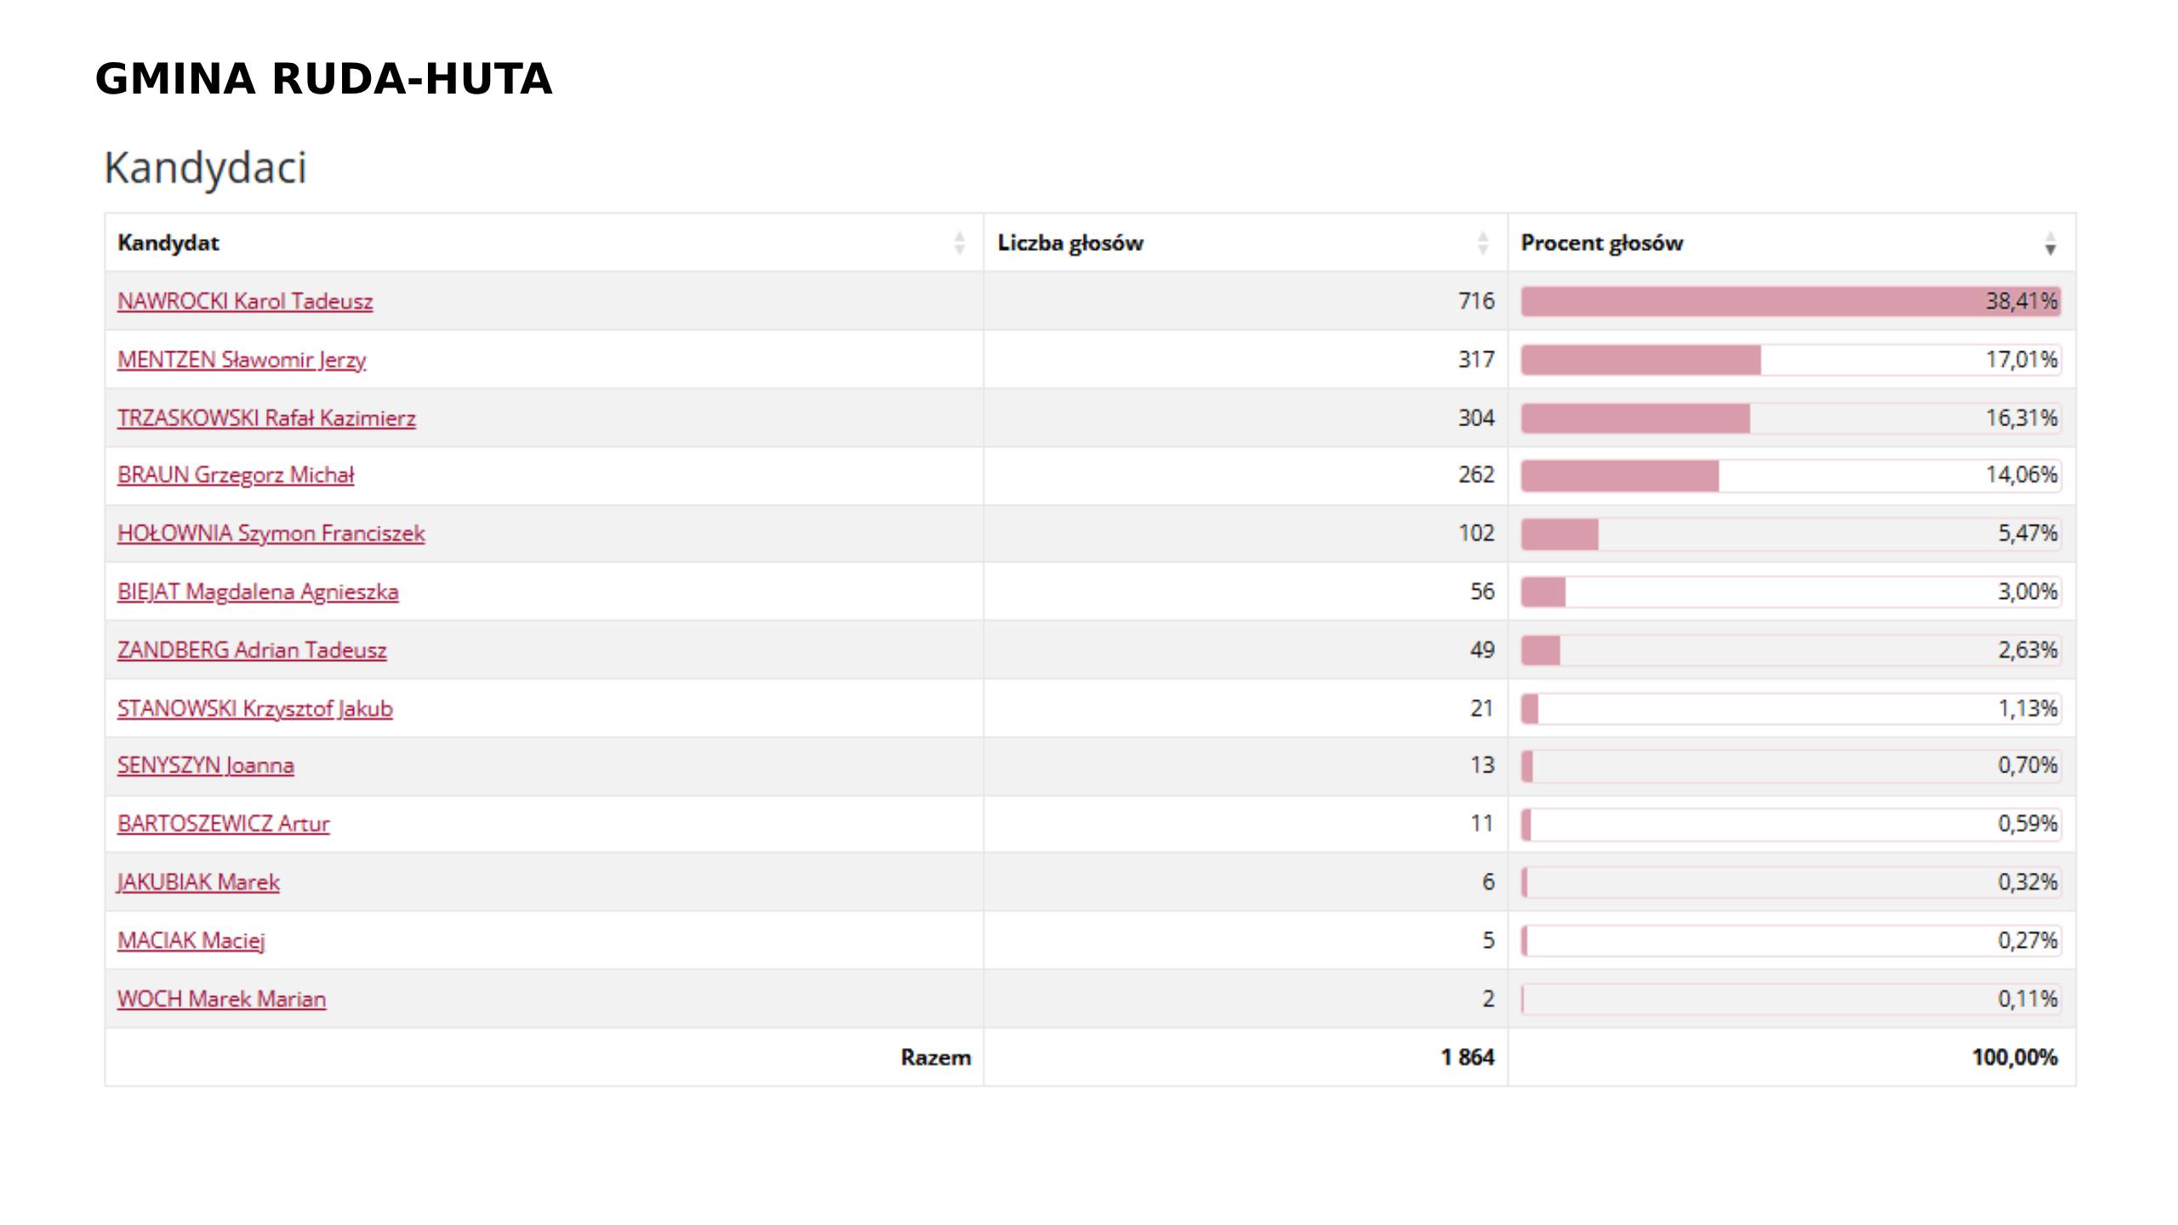This screenshot has width=2178, height=1225.
Task: Toggle Procent głosów sort order arrows
Action: pos(2050,243)
